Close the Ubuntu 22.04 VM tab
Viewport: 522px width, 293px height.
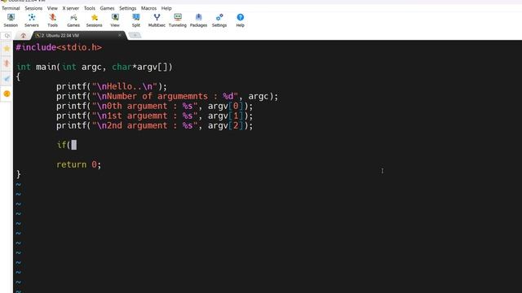(120, 35)
